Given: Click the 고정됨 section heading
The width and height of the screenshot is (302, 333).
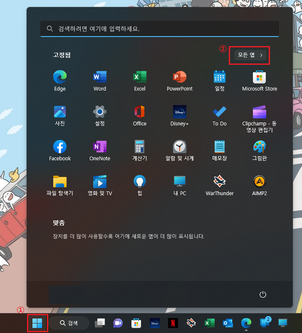Looking at the screenshot, I should point(62,55).
